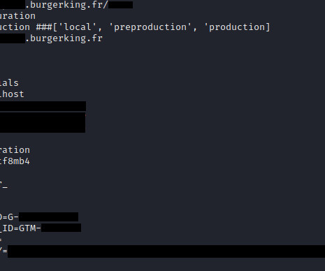
Task: Select the 'preproduction' value in the list
Action: [x=150, y=27]
